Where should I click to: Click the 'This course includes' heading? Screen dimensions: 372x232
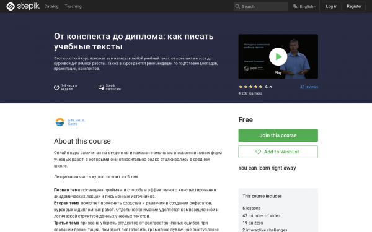[x=262, y=196]
